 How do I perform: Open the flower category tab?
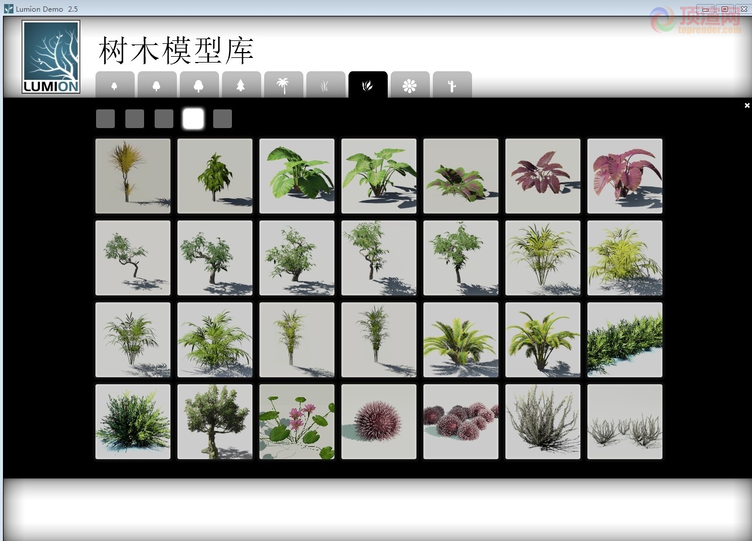[x=410, y=85]
